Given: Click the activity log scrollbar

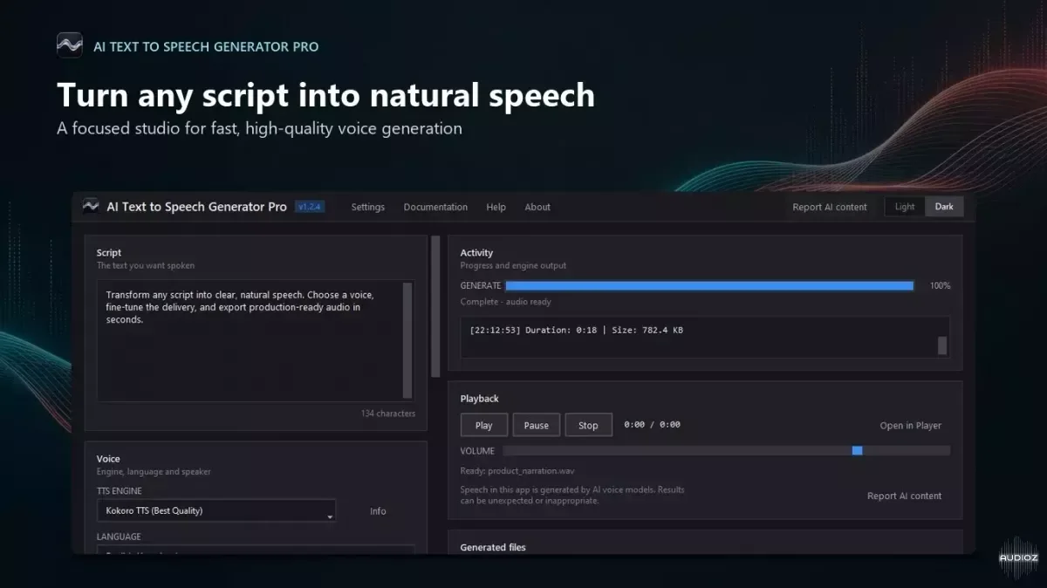Looking at the screenshot, I should pos(942,345).
